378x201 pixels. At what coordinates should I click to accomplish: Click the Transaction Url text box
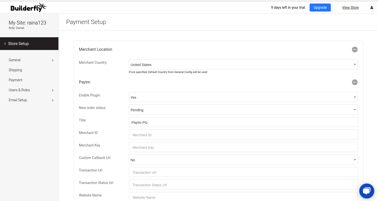point(243,172)
